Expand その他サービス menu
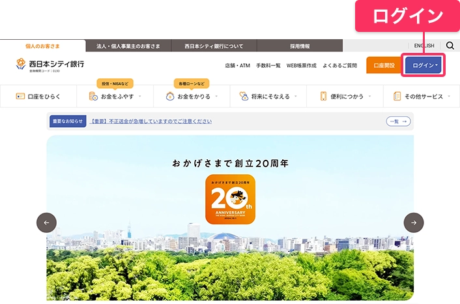 pos(422,97)
